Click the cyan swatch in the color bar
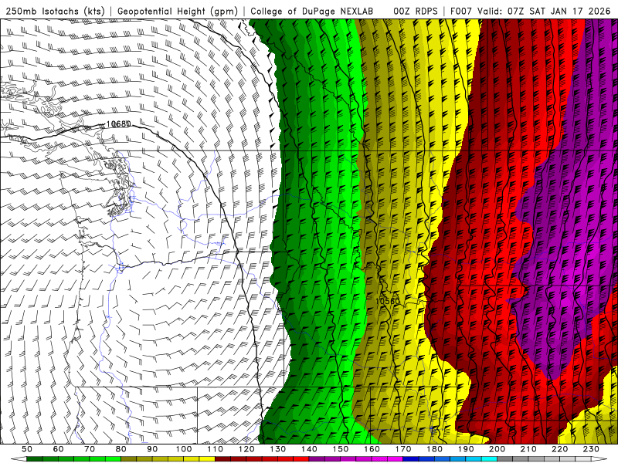618x463 pixels. (x=489, y=458)
